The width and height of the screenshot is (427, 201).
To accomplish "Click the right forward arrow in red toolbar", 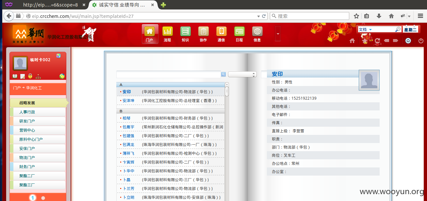I will click(396, 41).
